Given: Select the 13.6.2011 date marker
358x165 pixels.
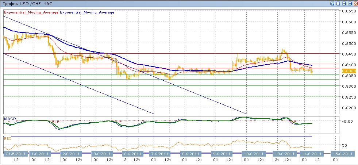Looking at the screenshot, I should (282, 154).
